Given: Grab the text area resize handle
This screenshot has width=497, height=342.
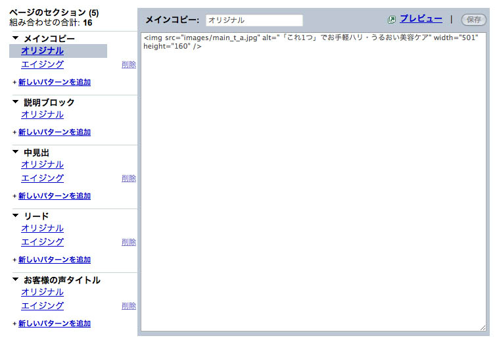Looking at the screenshot, I should click(483, 328).
